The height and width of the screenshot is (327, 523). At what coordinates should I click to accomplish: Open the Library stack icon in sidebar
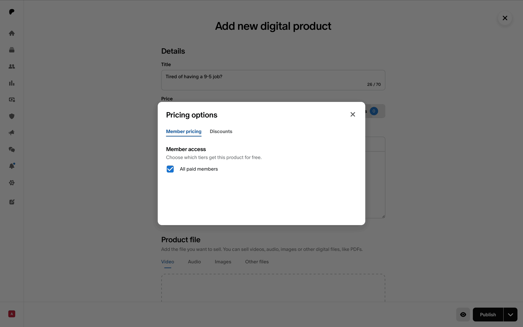(x=12, y=50)
